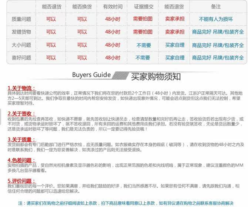Click the color paragraph starting 实物拍摄的产品
The width and height of the screenshot is (248, 207).
click(x=125, y=168)
